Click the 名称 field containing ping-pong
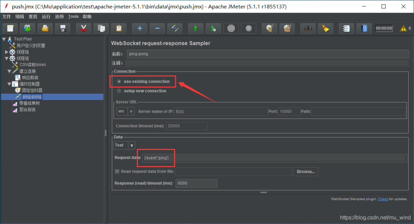 (x=268, y=54)
